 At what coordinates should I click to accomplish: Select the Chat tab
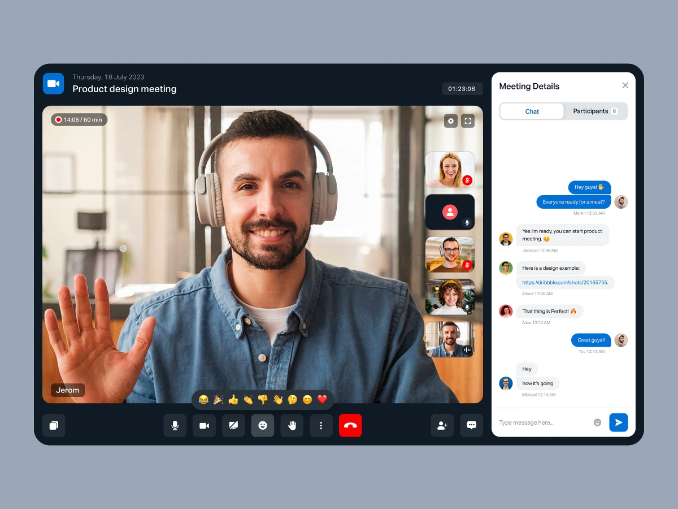pyautogui.click(x=532, y=111)
